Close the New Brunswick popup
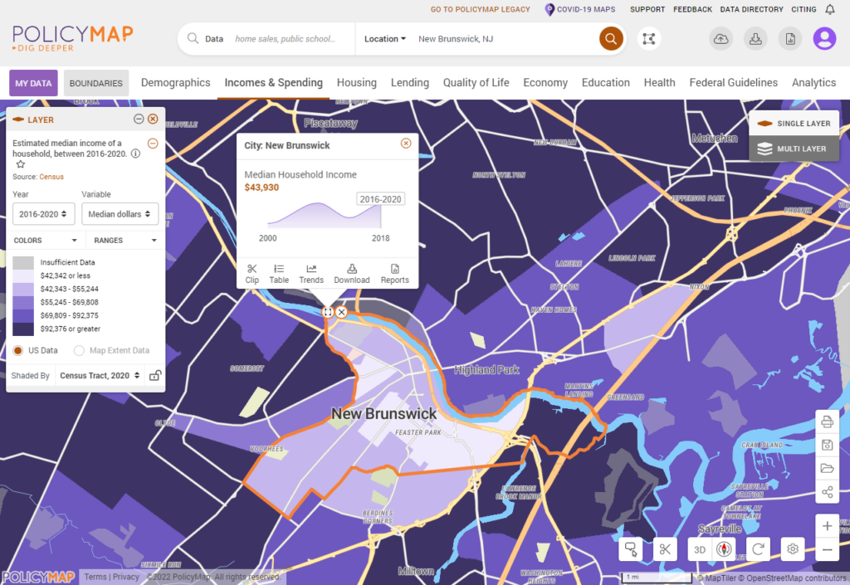The height and width of the screenshot is (585, 850). point(406,144)
